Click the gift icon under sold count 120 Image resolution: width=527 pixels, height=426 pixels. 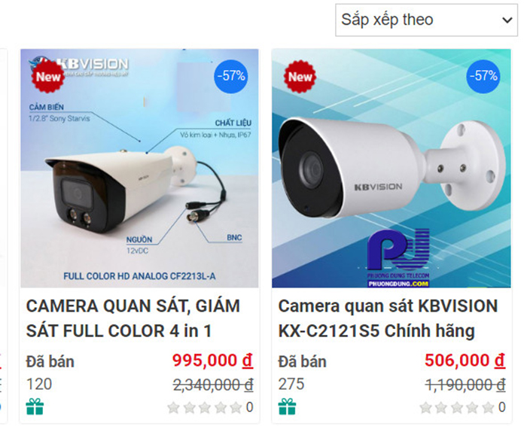click(35, 406)
